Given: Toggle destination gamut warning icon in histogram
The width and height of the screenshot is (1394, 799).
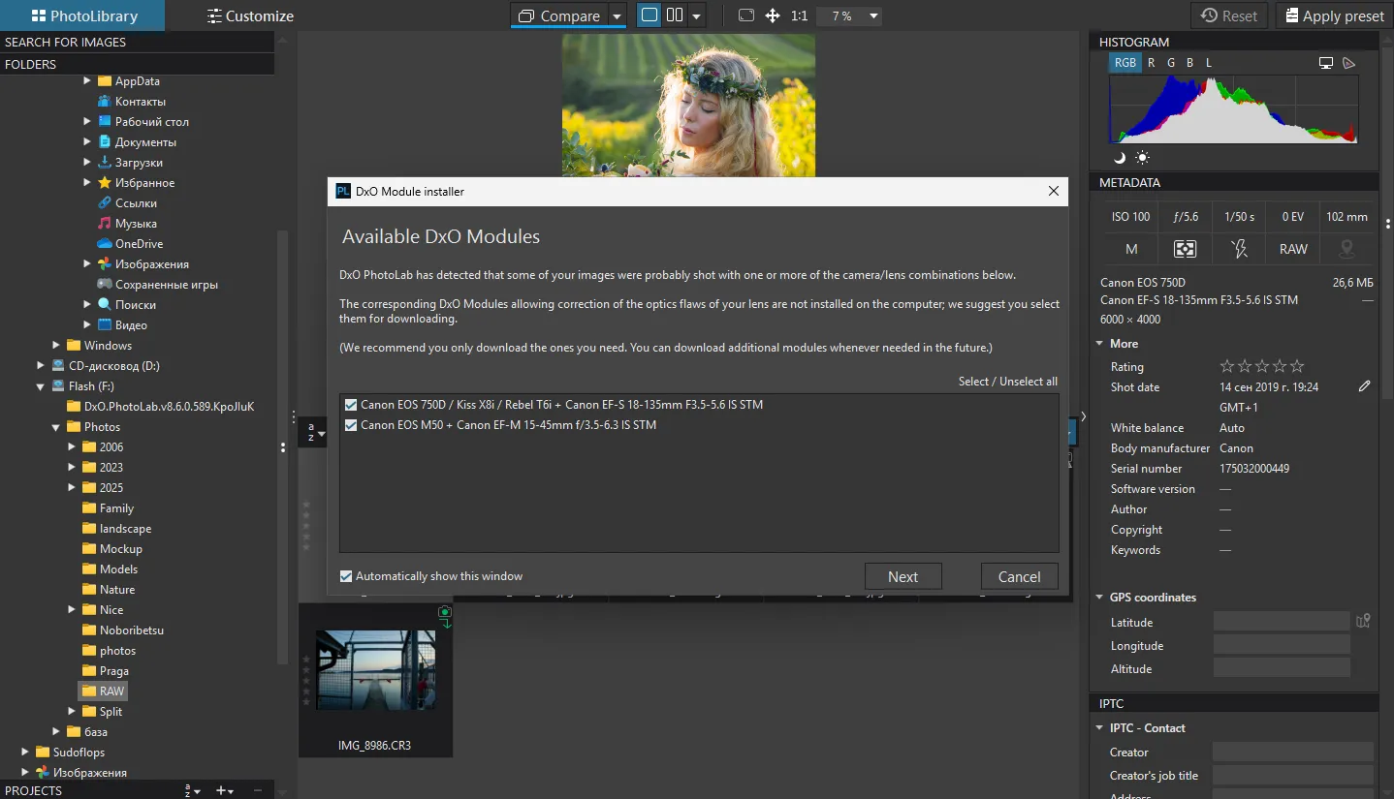Looking at the screenshot, I should tap(1349, 63).
